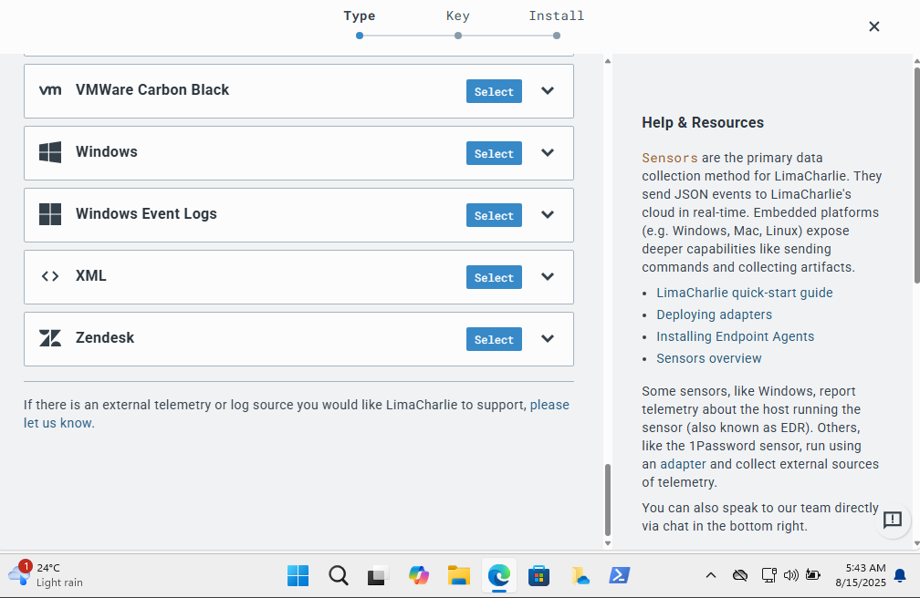
Task: Click the Microsoft Edge taskbar icon
Action: (499, 576)
